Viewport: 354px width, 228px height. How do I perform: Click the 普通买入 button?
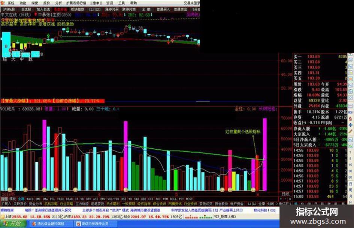(x=163, y=9)
